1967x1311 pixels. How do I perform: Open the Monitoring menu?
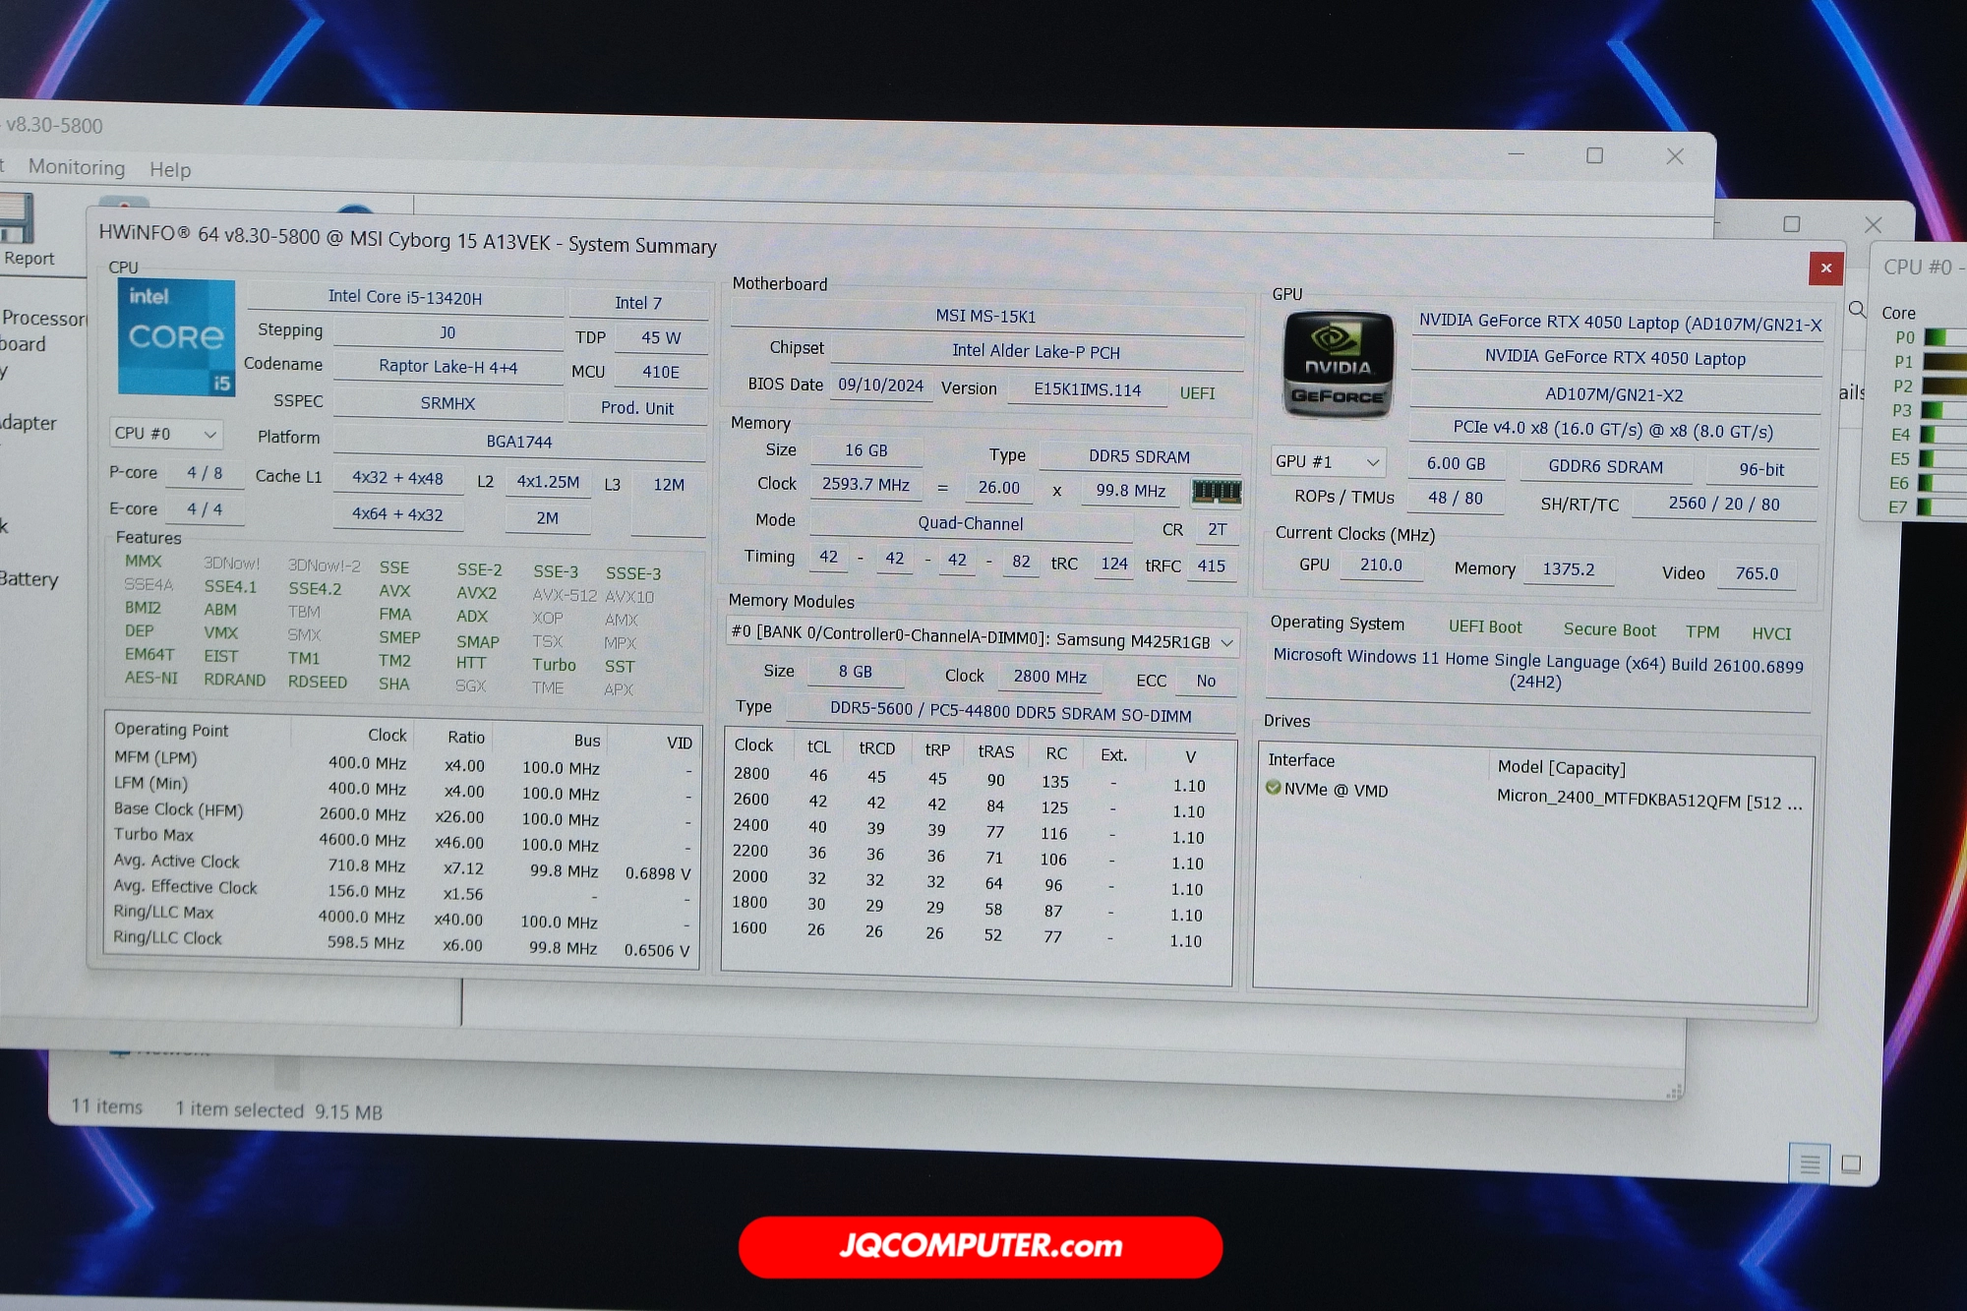[x=77, y=168]
